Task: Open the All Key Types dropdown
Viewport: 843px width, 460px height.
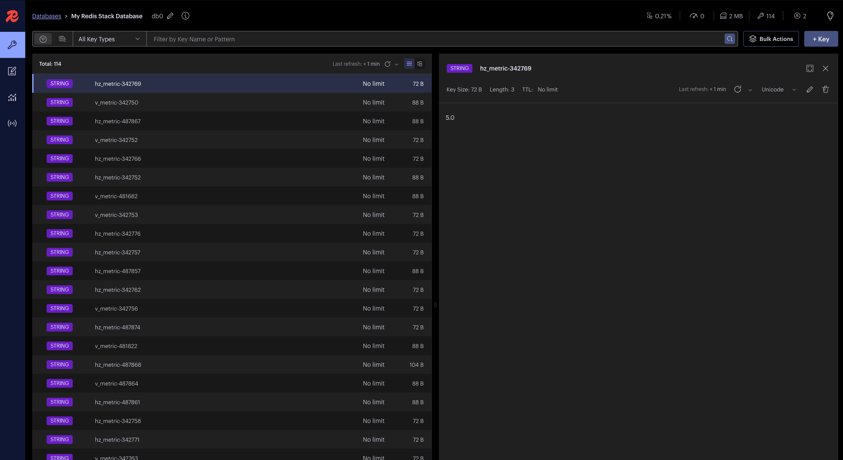Action: click(x=109, y=39)
